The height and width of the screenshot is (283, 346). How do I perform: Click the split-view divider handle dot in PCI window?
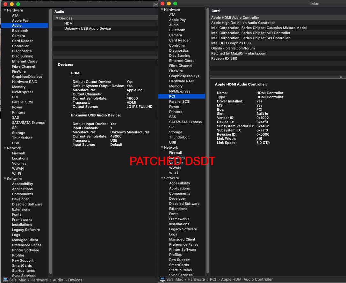[341, 77]
